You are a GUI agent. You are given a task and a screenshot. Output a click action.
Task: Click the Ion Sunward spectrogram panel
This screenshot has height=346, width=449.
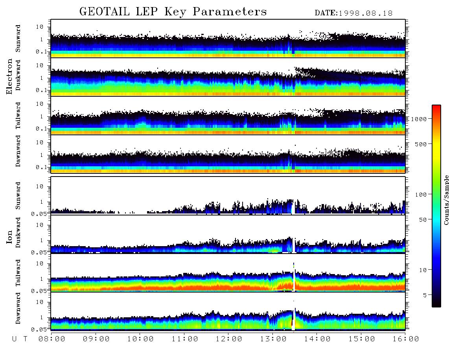tap(228, 196)
